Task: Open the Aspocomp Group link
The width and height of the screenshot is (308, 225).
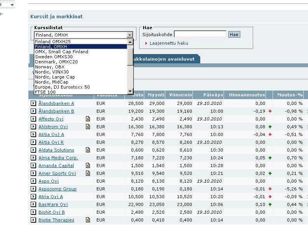Action: [x=57, y=189]
